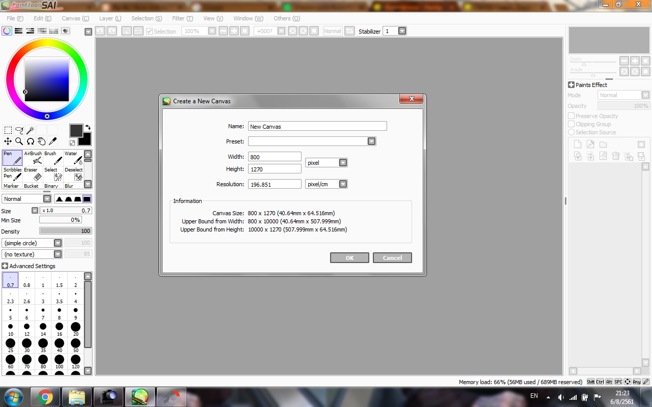Click the color wheel saturation square
The image size is (652, 407).
47,80
